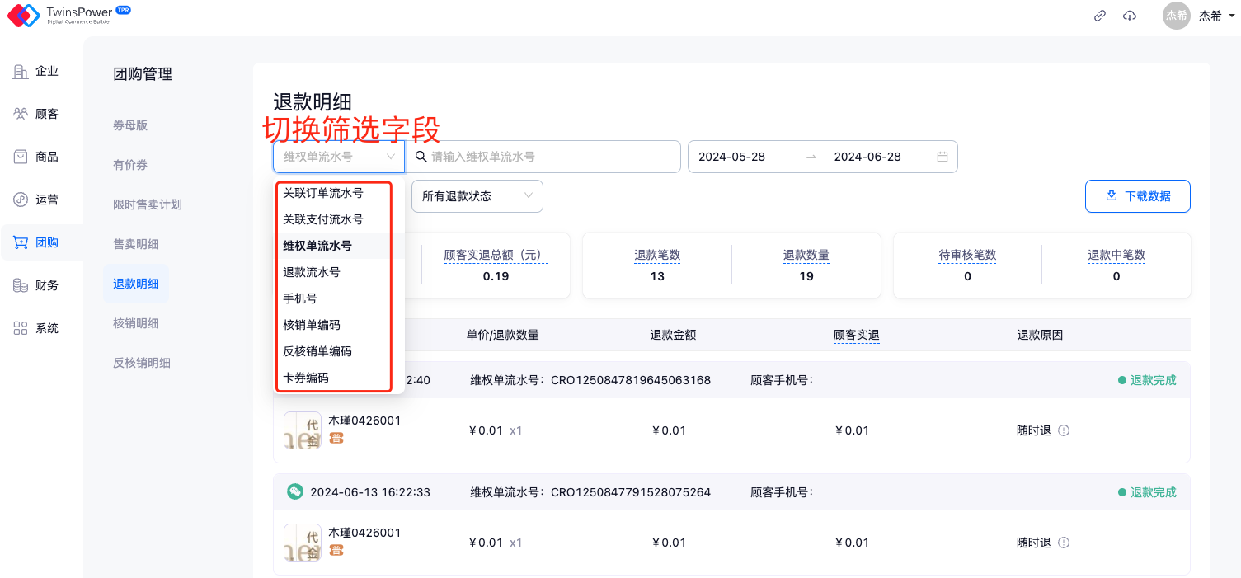This screenshot has width=1241, height=578.
Task: Click the info icon beside 随时退
Action: (1064, 430)
